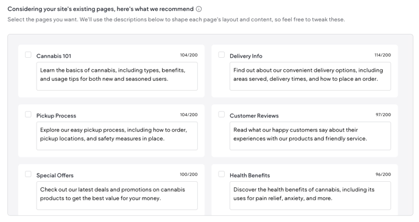Screen dimensions: 419x222
Task: Enable the Pickup Process checkbox
Action: [28, 114]
